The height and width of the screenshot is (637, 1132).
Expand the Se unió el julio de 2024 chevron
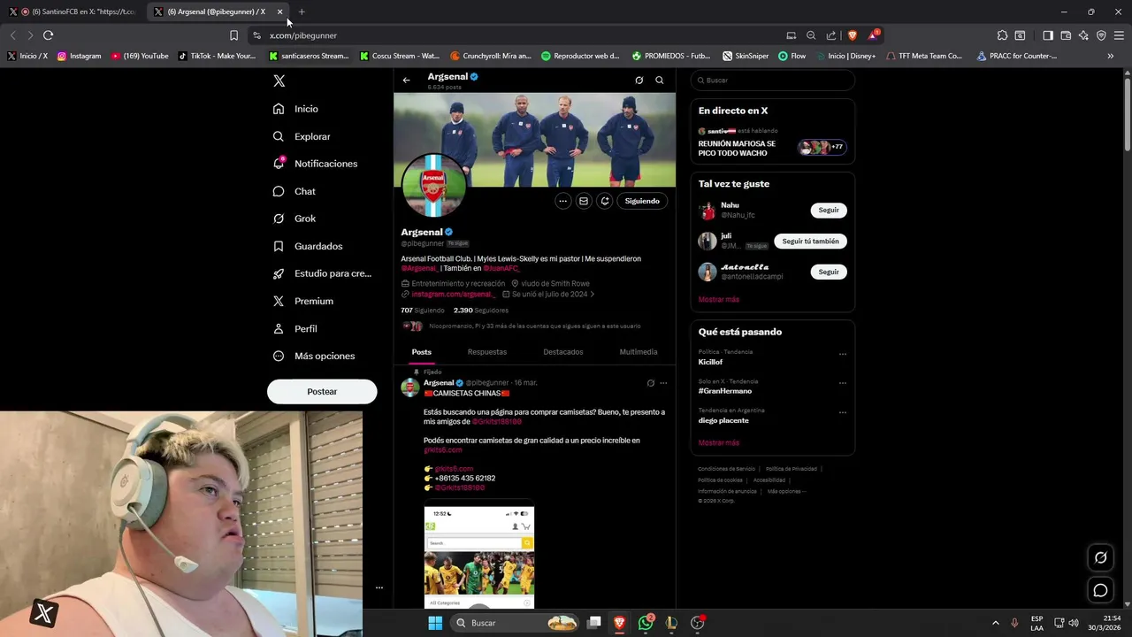593,294
